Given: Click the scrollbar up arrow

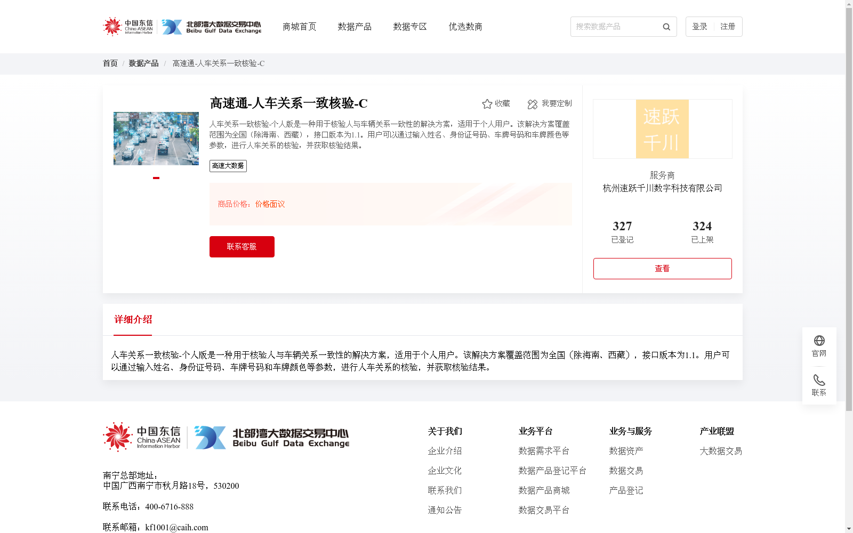Looking at the screenshot, I should (x=849, y=3).
